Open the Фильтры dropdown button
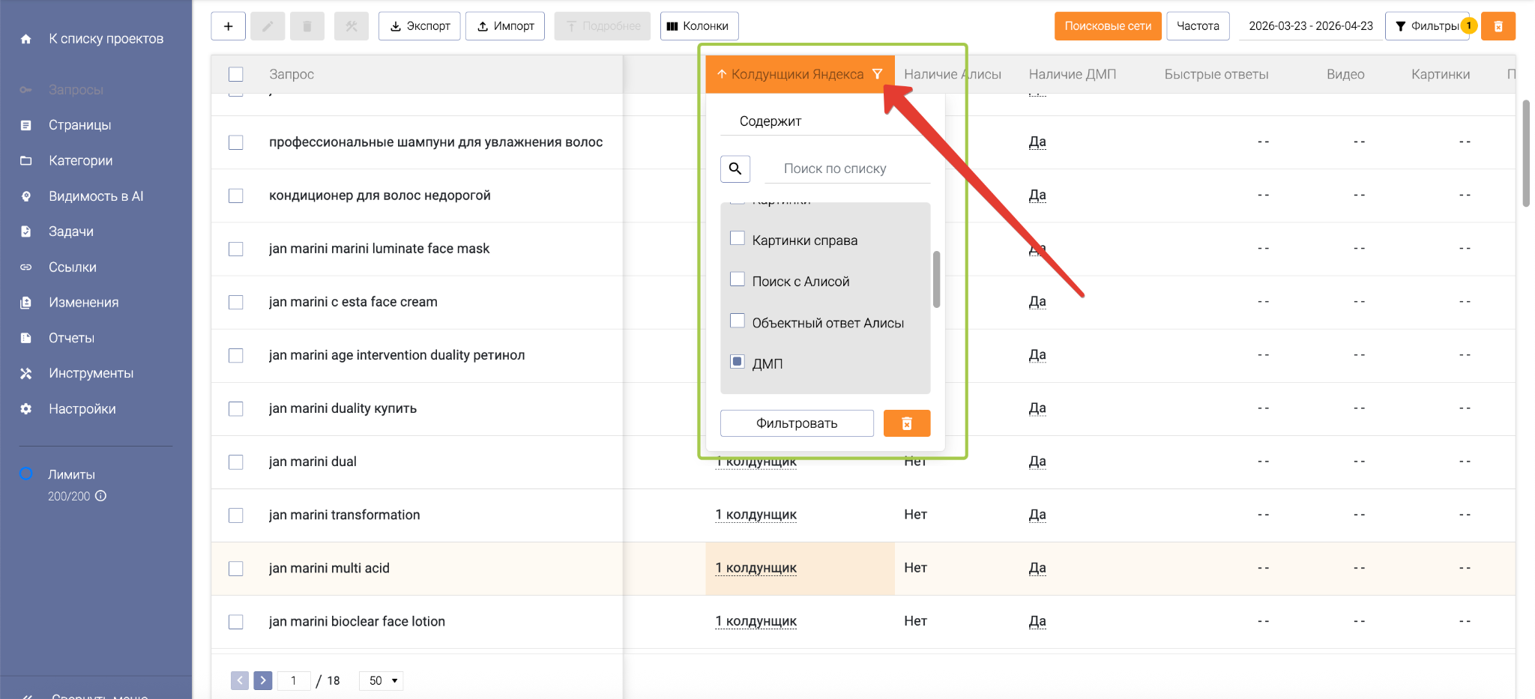Image resolution: width=1535 pixels, height=699 pixels. 1427,26
